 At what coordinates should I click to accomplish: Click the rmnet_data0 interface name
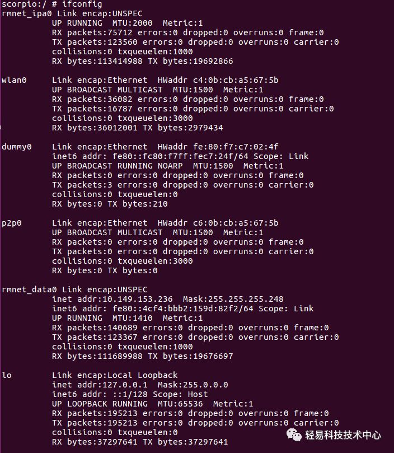coord(29,289)
